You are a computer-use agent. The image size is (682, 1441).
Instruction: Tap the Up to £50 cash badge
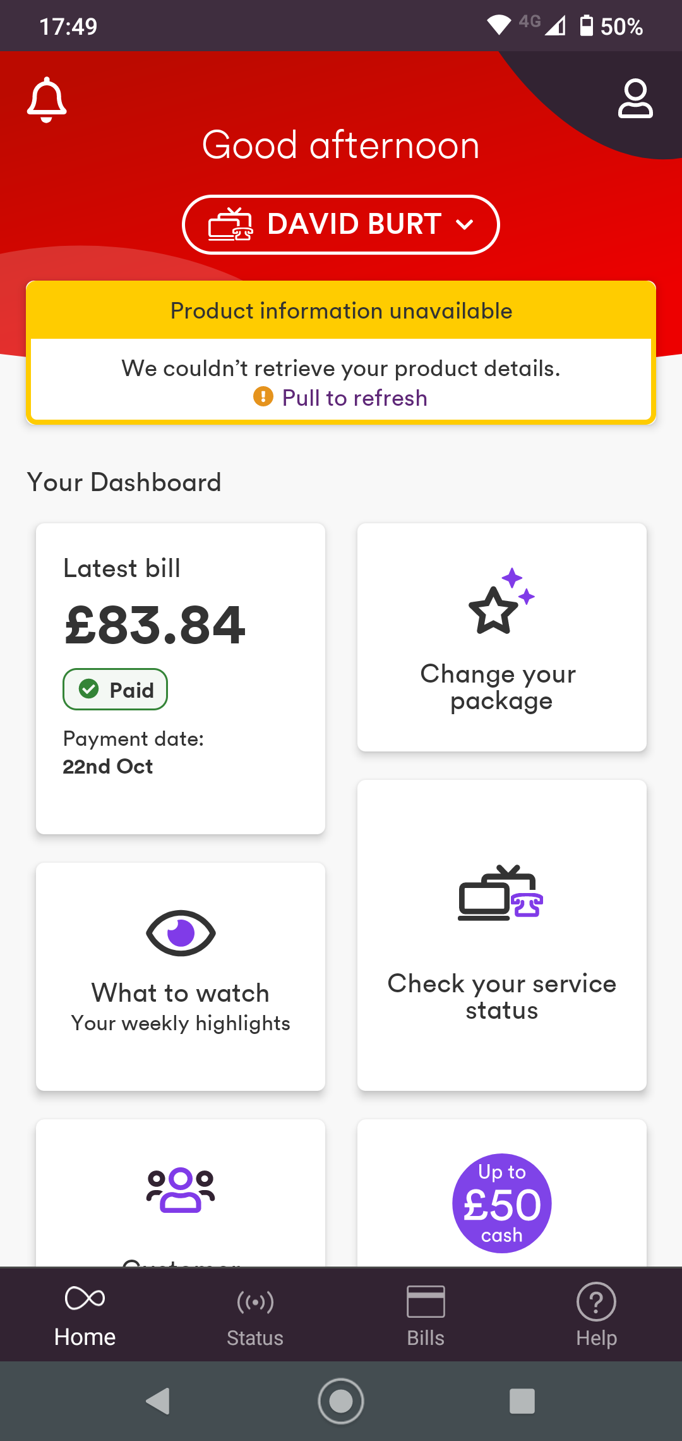[502, 1203]
